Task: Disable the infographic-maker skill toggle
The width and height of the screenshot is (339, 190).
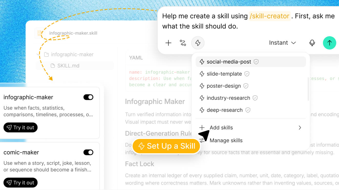Action: (x=88, y=97)
